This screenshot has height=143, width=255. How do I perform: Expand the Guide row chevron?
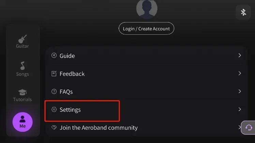point(240,55)
